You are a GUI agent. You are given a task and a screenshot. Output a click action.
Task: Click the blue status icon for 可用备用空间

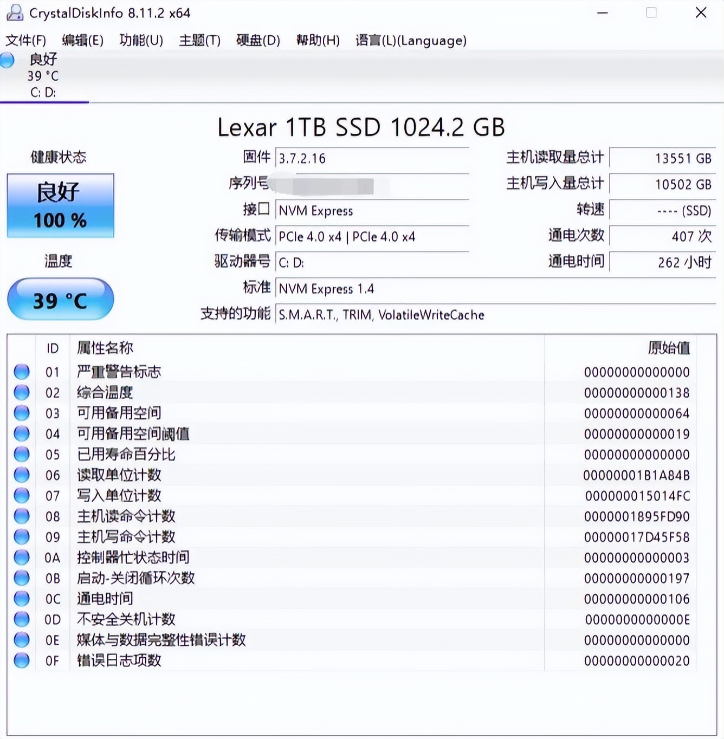tap(22, 412)
